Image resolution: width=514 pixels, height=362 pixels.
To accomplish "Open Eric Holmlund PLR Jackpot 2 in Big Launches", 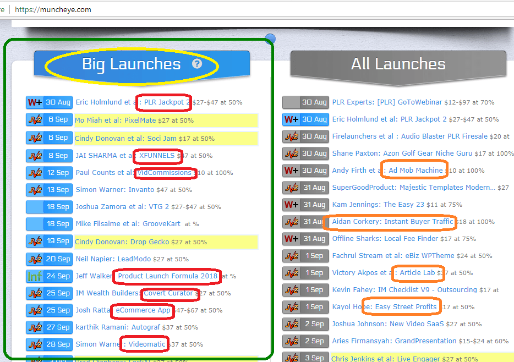I will 133,102.
